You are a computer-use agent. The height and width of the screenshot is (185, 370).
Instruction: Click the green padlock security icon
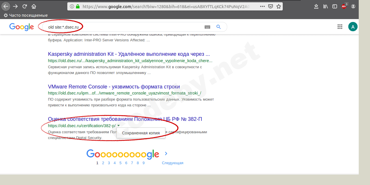click(x=78, y=6)
